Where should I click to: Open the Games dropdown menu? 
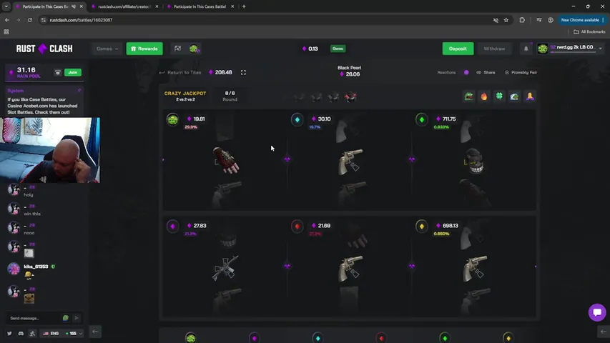[107, 49]
